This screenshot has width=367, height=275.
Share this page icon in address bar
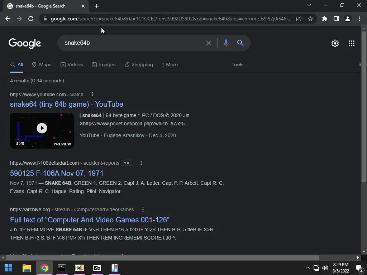coord(299,19)
